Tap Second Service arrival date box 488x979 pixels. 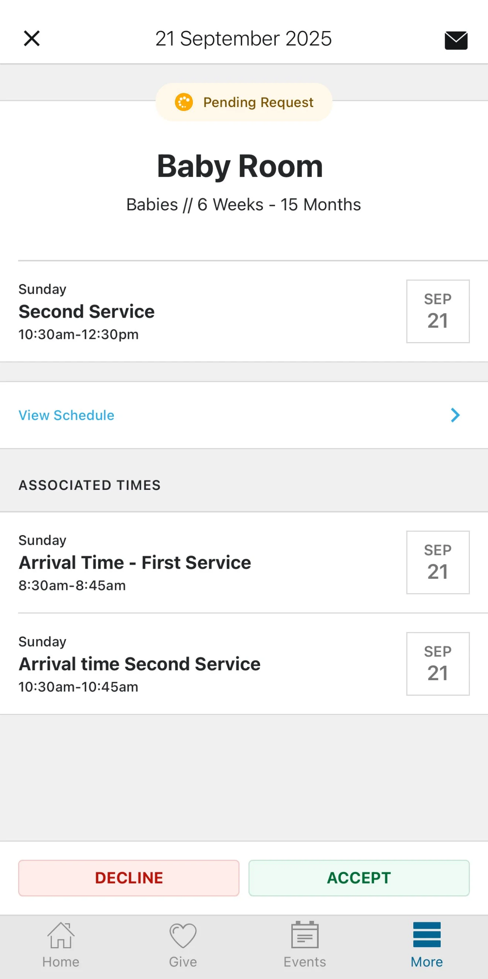click(437, 664)
